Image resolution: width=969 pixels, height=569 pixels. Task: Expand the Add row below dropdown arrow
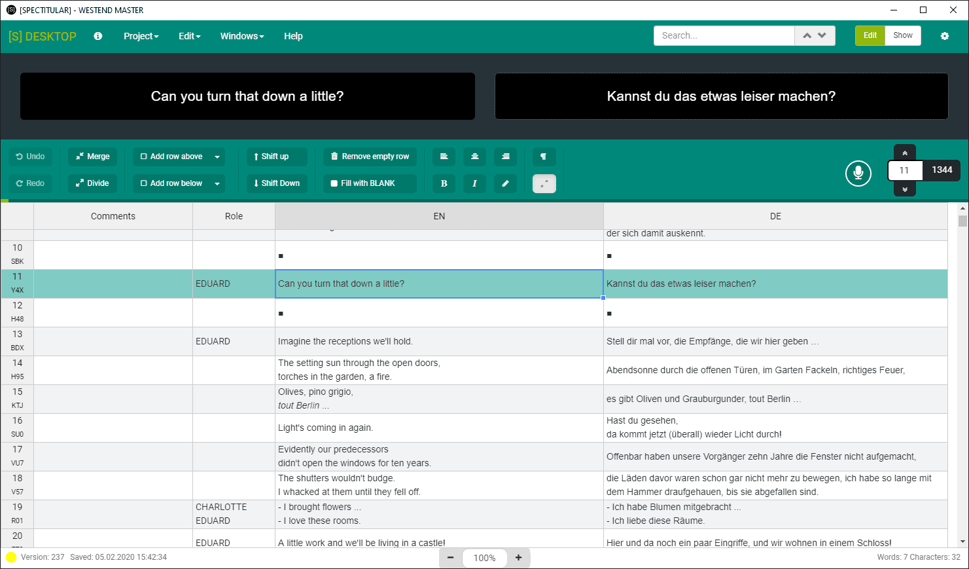click(x=217, y=183)
